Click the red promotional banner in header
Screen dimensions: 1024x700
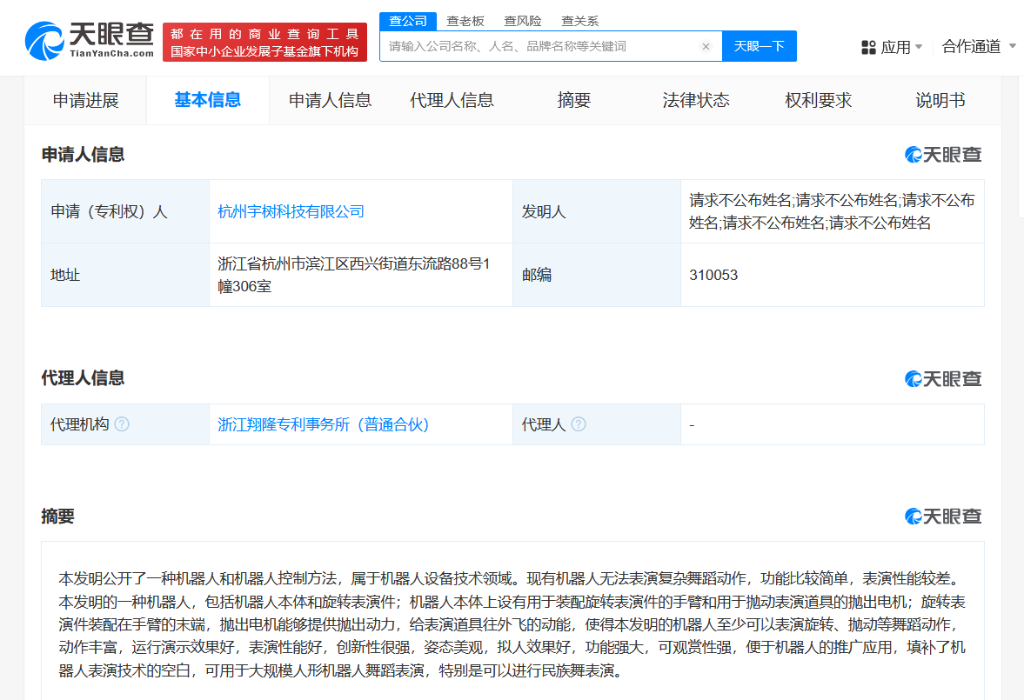tap(264, 43)
